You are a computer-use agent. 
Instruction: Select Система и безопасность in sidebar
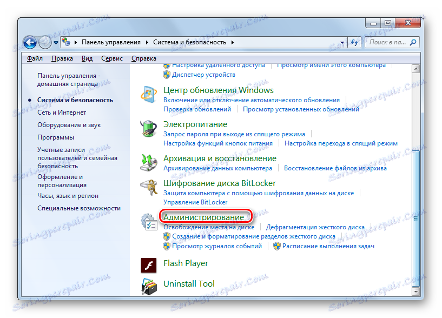[75, 100]
